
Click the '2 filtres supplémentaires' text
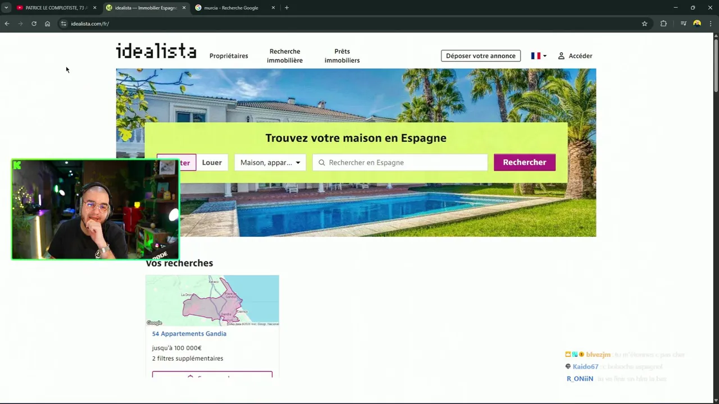pos(188,359)
